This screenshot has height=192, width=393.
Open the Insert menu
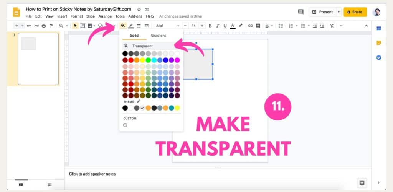tap(62, 16)
